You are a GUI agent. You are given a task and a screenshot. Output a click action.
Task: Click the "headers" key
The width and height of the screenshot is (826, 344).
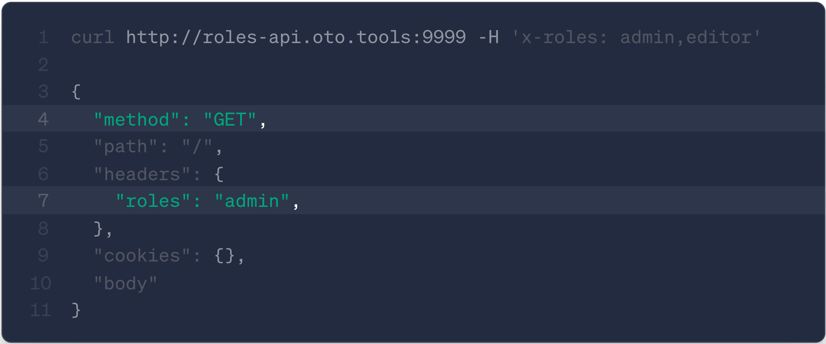[x=142, y=174]
